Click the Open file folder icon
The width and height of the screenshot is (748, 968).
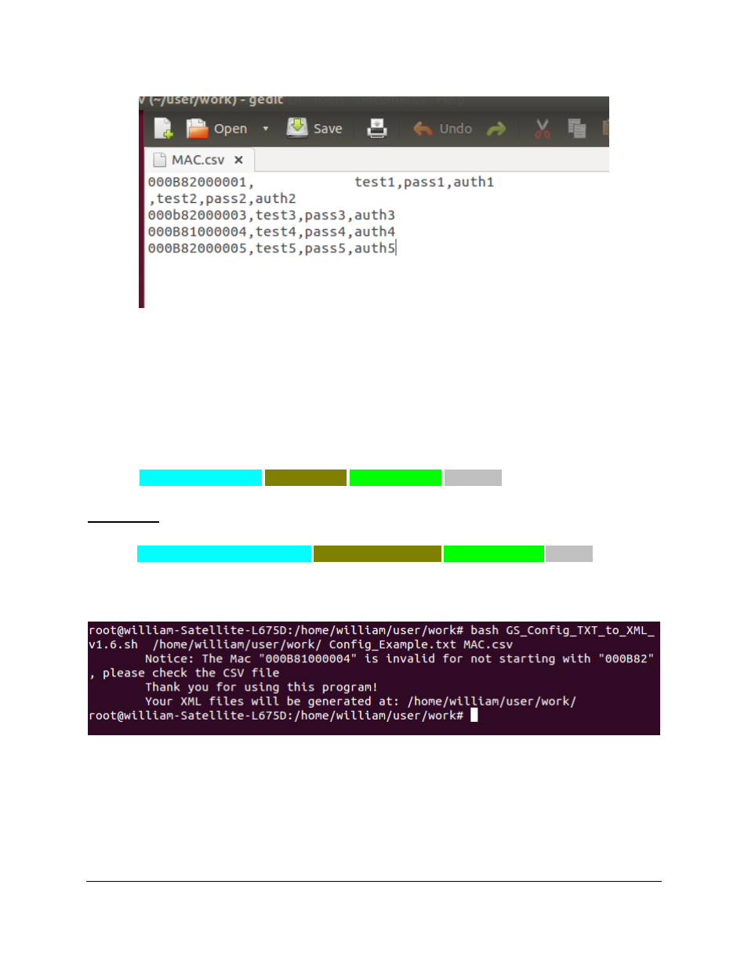pos(197,129)
